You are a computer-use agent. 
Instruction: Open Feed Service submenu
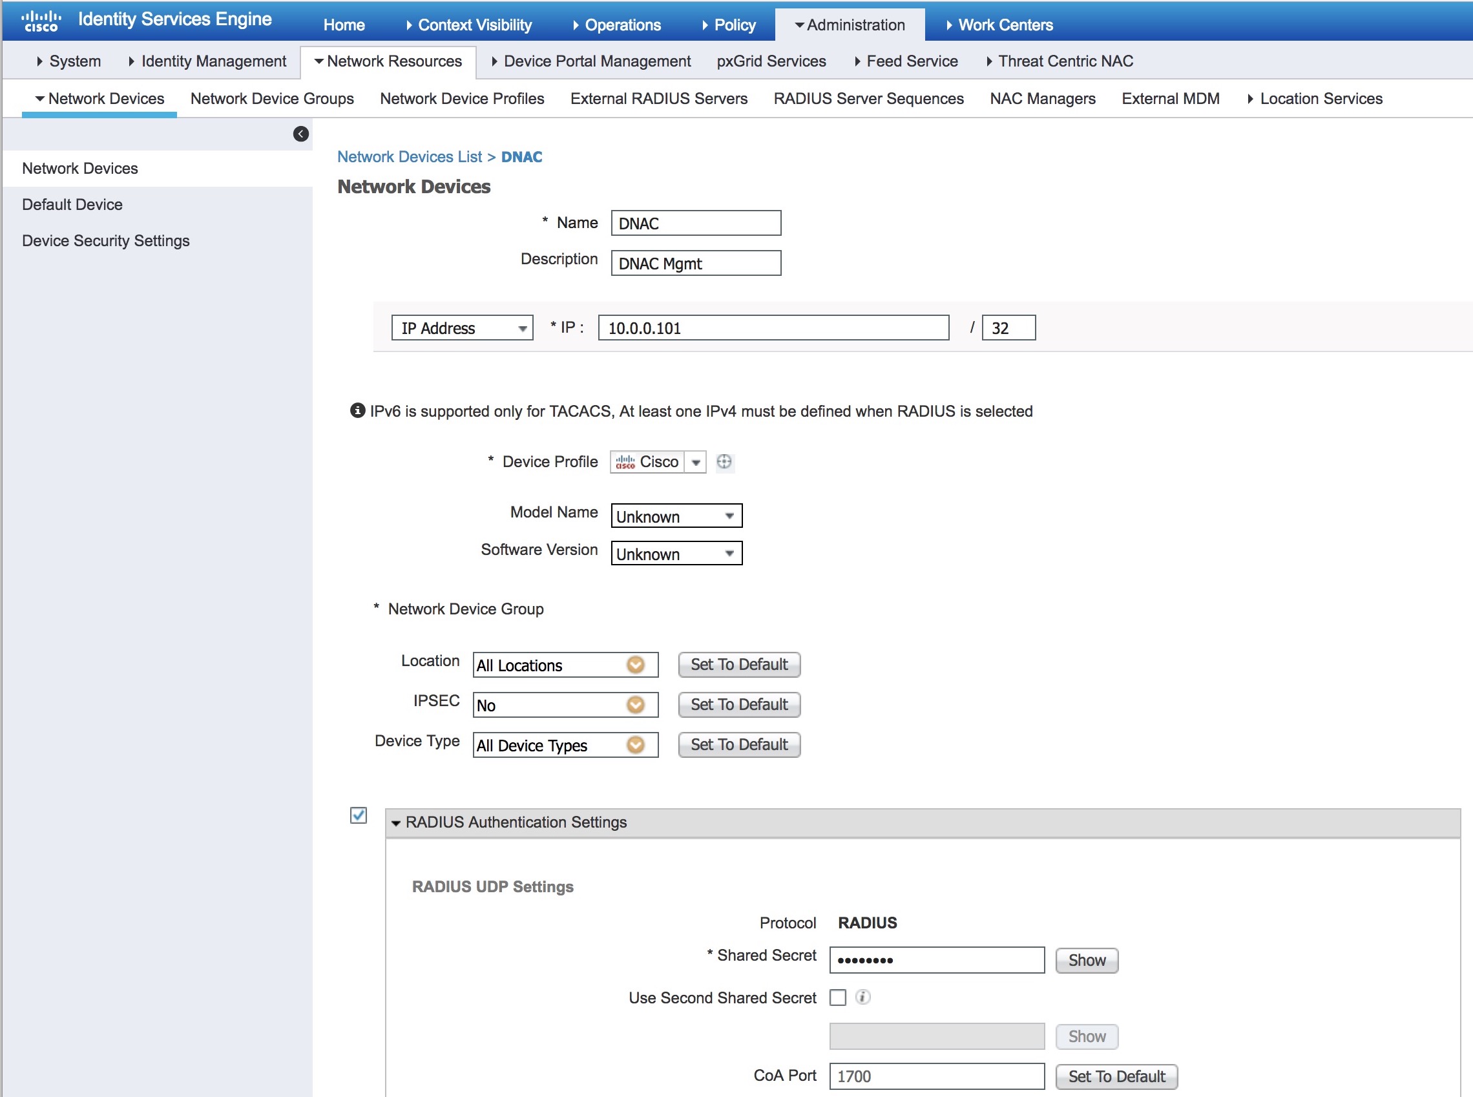[x=906, y=61]
